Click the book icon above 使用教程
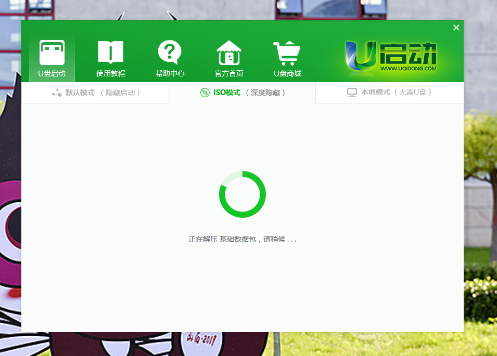Image resolution: width=497 pixels, height=356 pixels. [110, 51]
